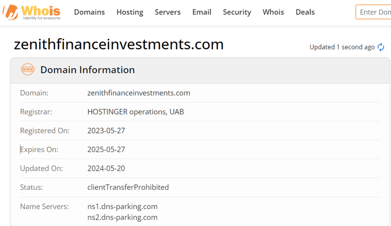The width and height of the screenshot is (391, 226).
Task: Select the expiry date 2025-05-27
Action: (x=106, y=149)
